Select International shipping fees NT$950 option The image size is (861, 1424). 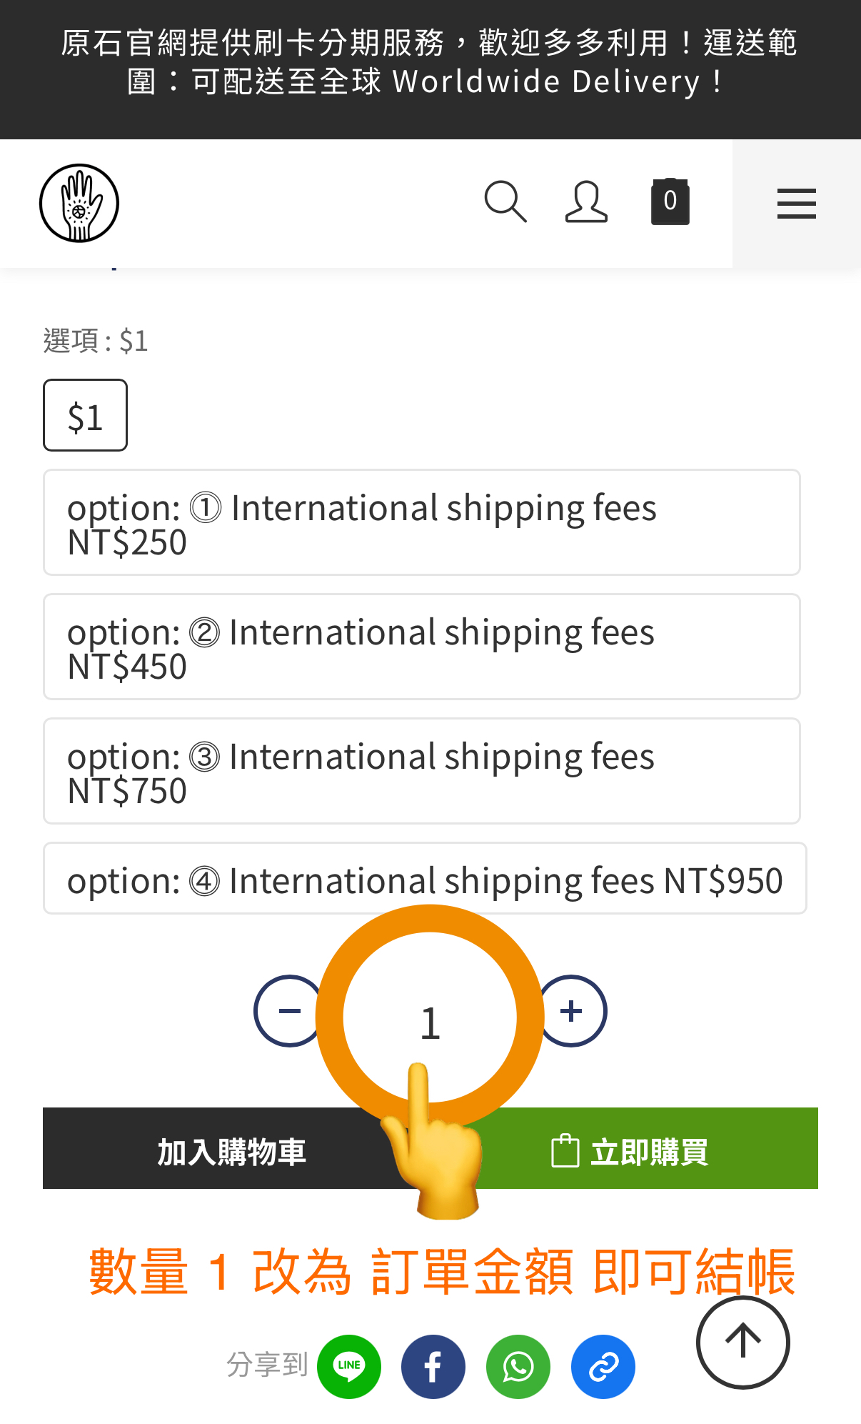425,879
